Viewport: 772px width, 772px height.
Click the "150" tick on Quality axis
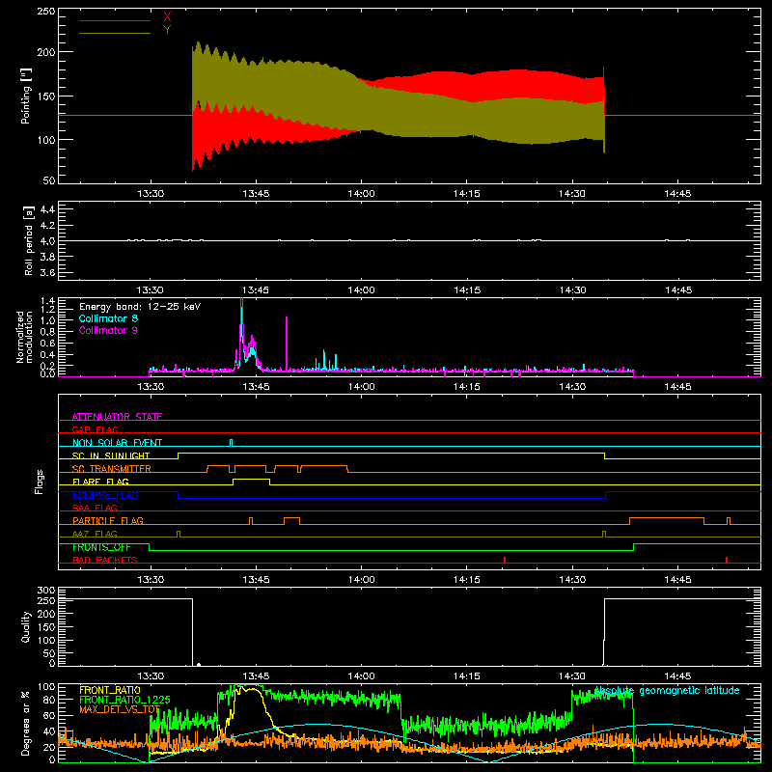coord(46,627)
